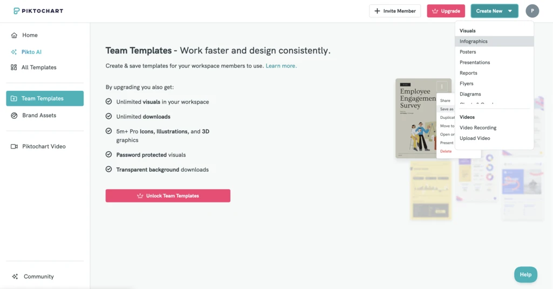Open the profile avatar labeled P
Image resolution: width=553 pixels, height=289 pixels.
[532, 11]
